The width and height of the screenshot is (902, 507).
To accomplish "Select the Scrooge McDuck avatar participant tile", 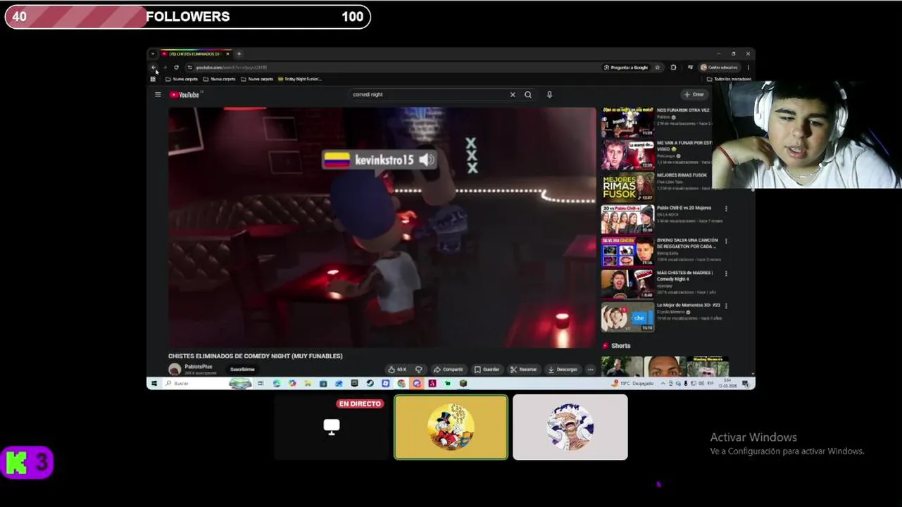I will [x=451, y=427].
